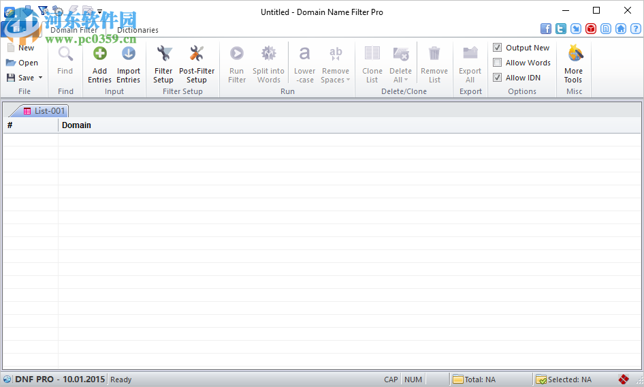Uncheck the Output New checkbox

(x=497, y=48)
